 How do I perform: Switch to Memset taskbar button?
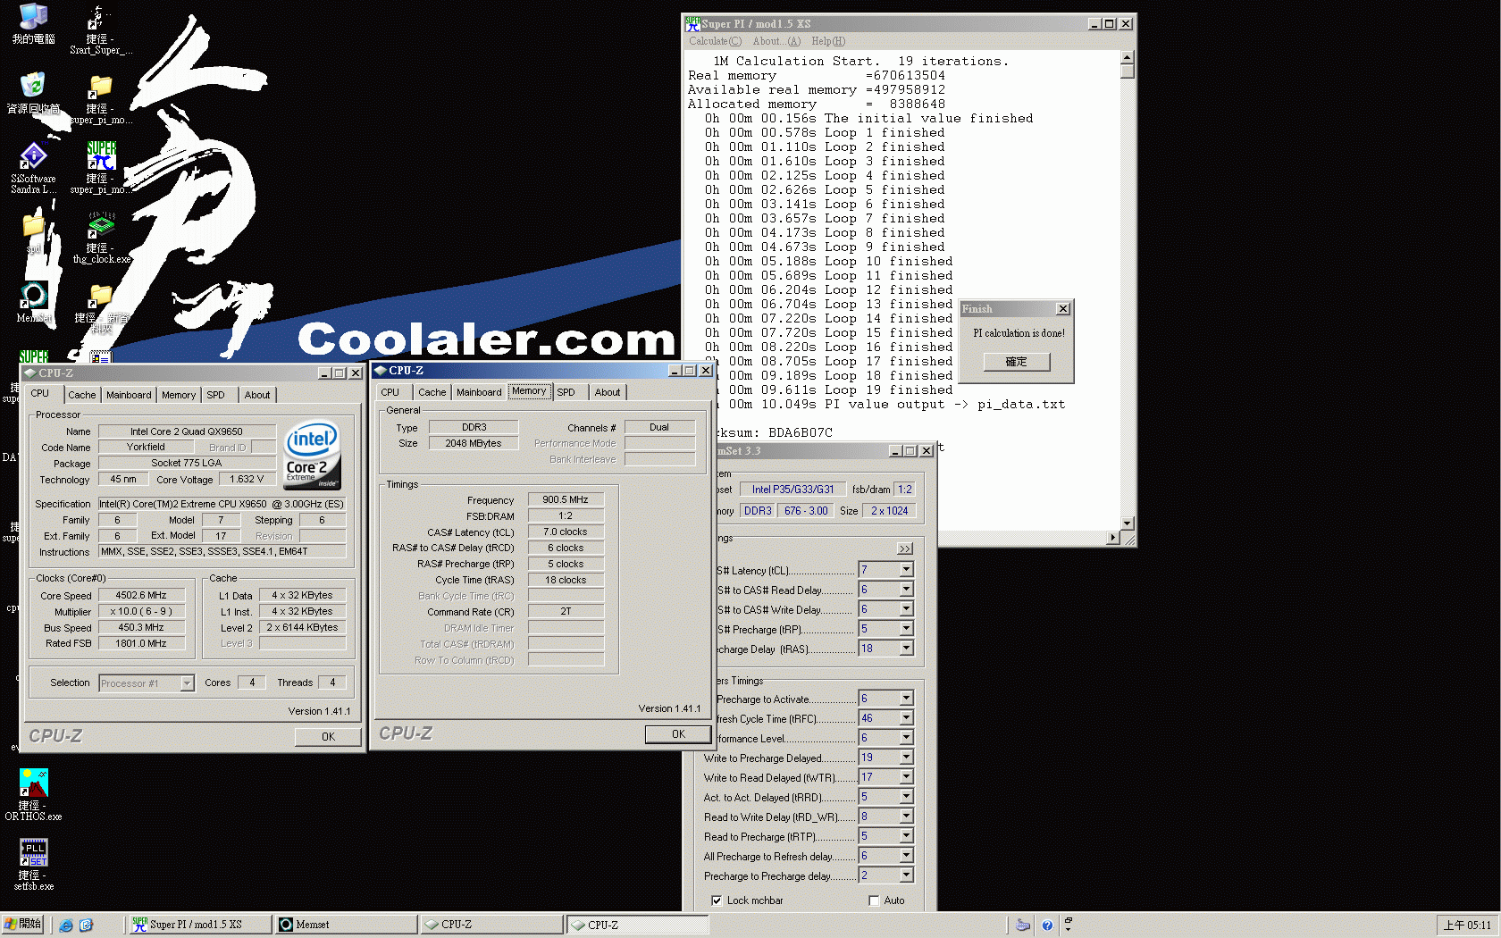[346, 925]
